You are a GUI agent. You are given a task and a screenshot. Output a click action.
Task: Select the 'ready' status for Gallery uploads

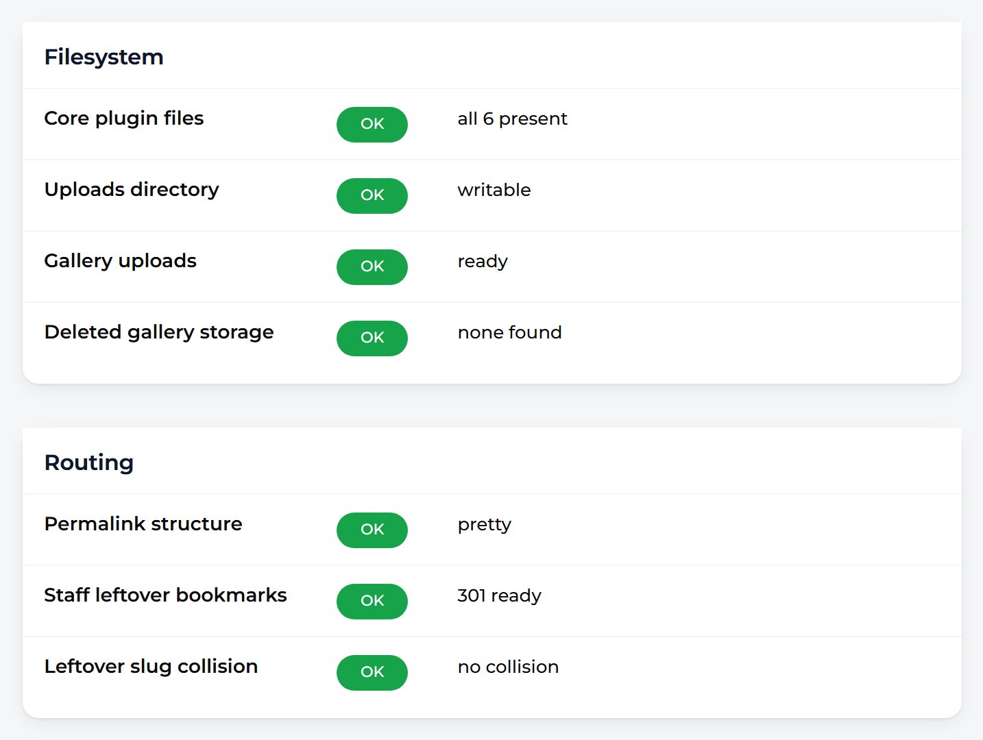[x=483, y=262]
